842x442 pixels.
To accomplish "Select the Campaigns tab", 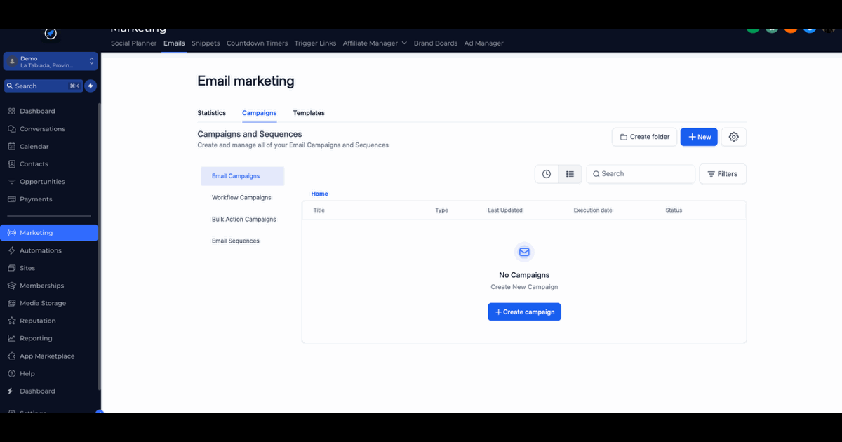I will coord(260,113).
